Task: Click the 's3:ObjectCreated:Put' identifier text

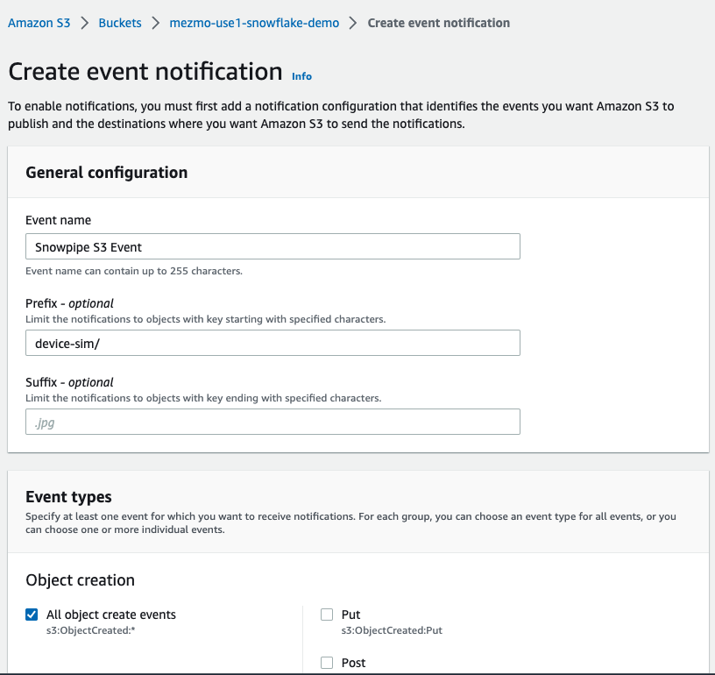Action: 392,631
